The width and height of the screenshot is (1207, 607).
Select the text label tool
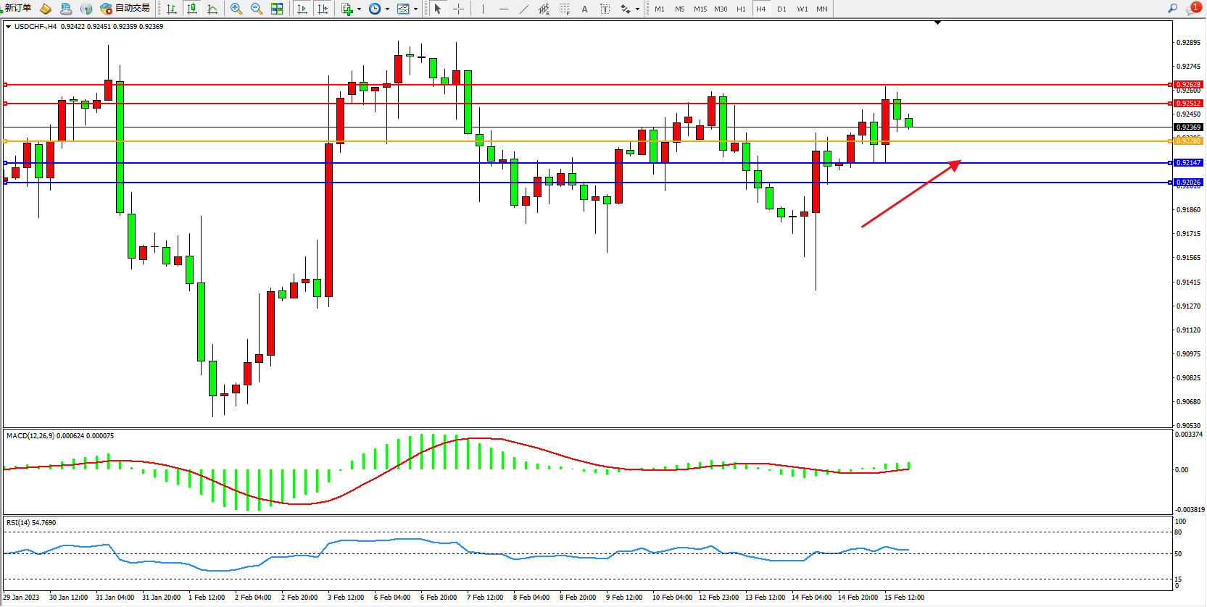click(x=605, y=9)
